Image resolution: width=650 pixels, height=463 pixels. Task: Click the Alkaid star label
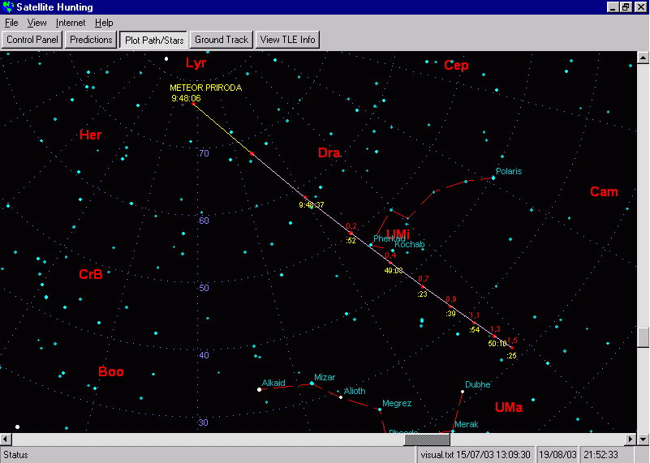point(273,383)
